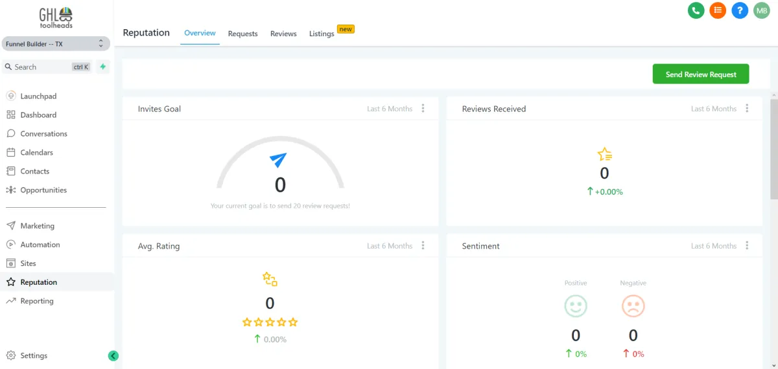778x369 pixels.
Task: Switch to the Listings tab
Action: coord(322,34)
